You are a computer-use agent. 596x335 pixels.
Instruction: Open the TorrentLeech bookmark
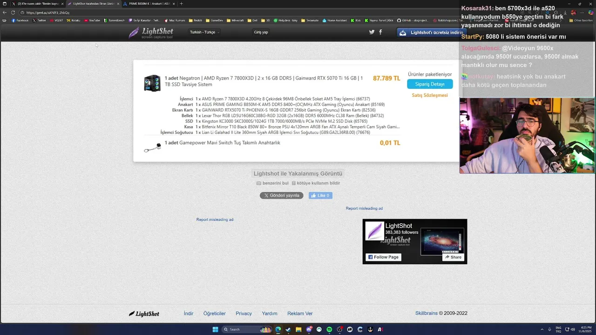click(x=114, y=20)
